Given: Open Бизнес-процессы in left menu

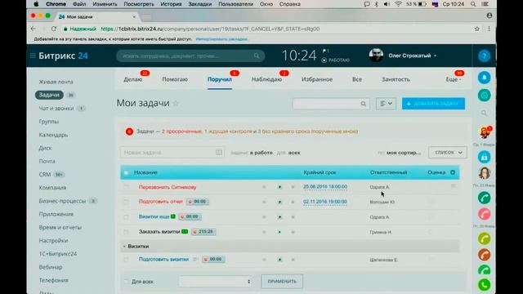Looking at the screenshot, I should (x=62, y=201).
